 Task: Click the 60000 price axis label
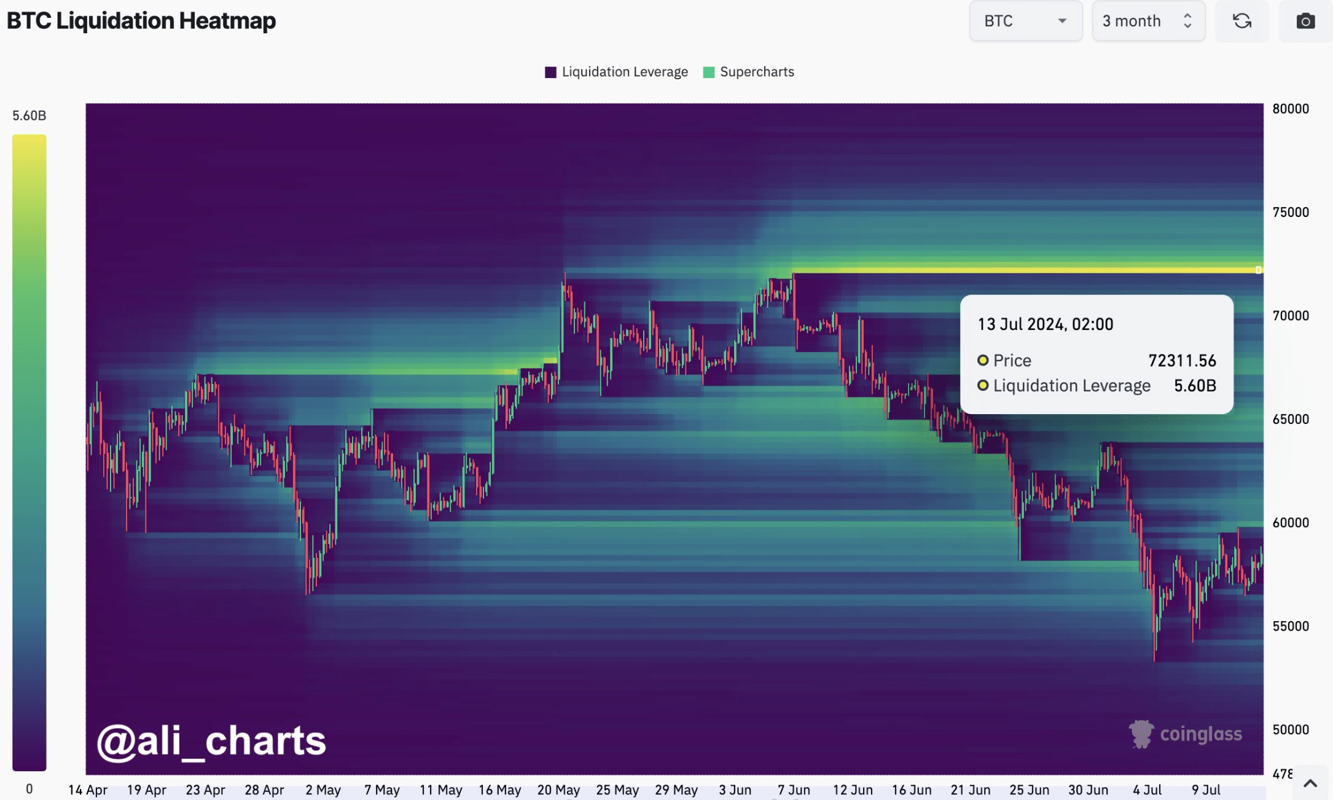click(1291, 523)
